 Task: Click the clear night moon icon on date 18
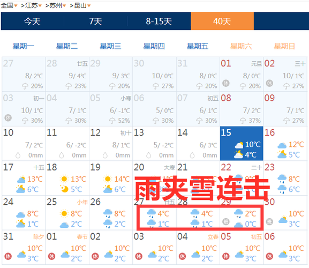click(64, 189)
